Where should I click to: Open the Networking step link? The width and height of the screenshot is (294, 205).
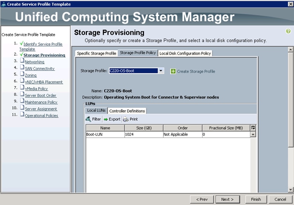[35, 62]
